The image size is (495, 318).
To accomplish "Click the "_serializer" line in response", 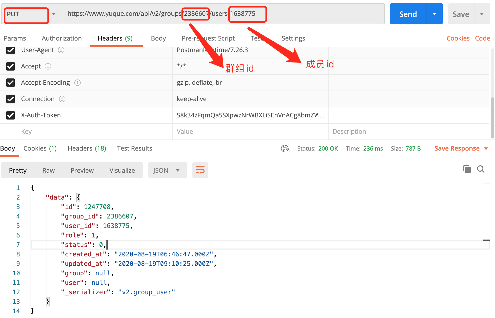I will (118, 292).
